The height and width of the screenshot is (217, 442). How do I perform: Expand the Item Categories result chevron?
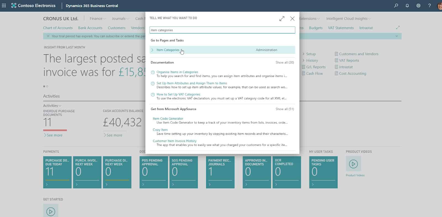pos(152,50)
